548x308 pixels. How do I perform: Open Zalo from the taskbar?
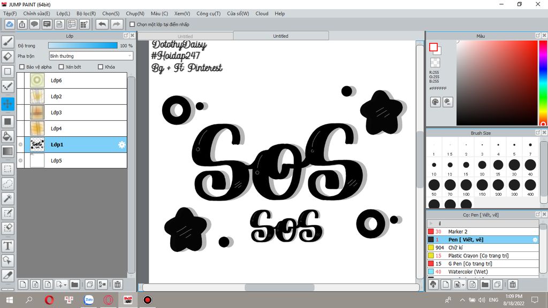tap(89, 300)
